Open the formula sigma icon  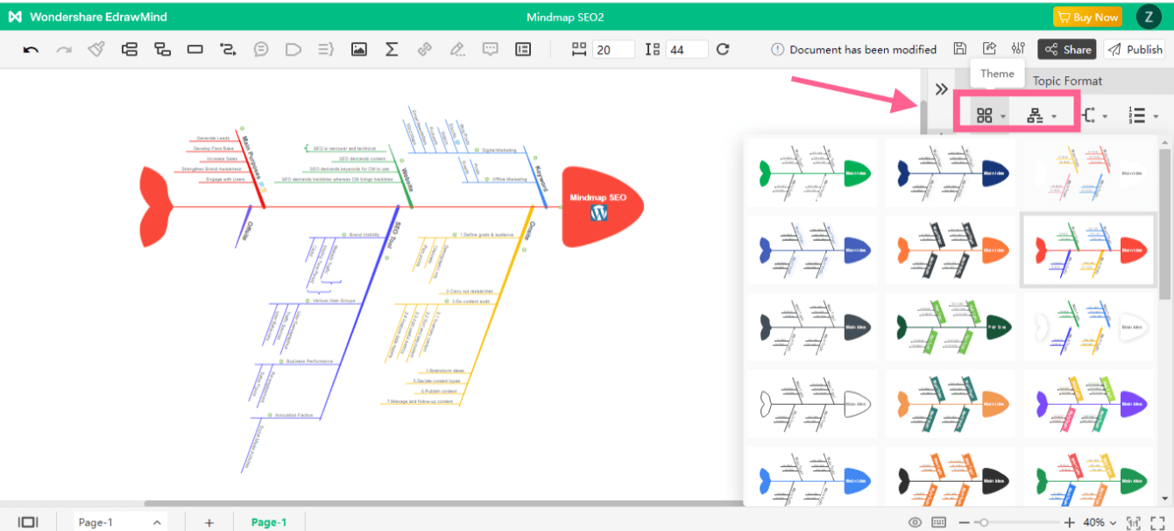coord(392,50)
